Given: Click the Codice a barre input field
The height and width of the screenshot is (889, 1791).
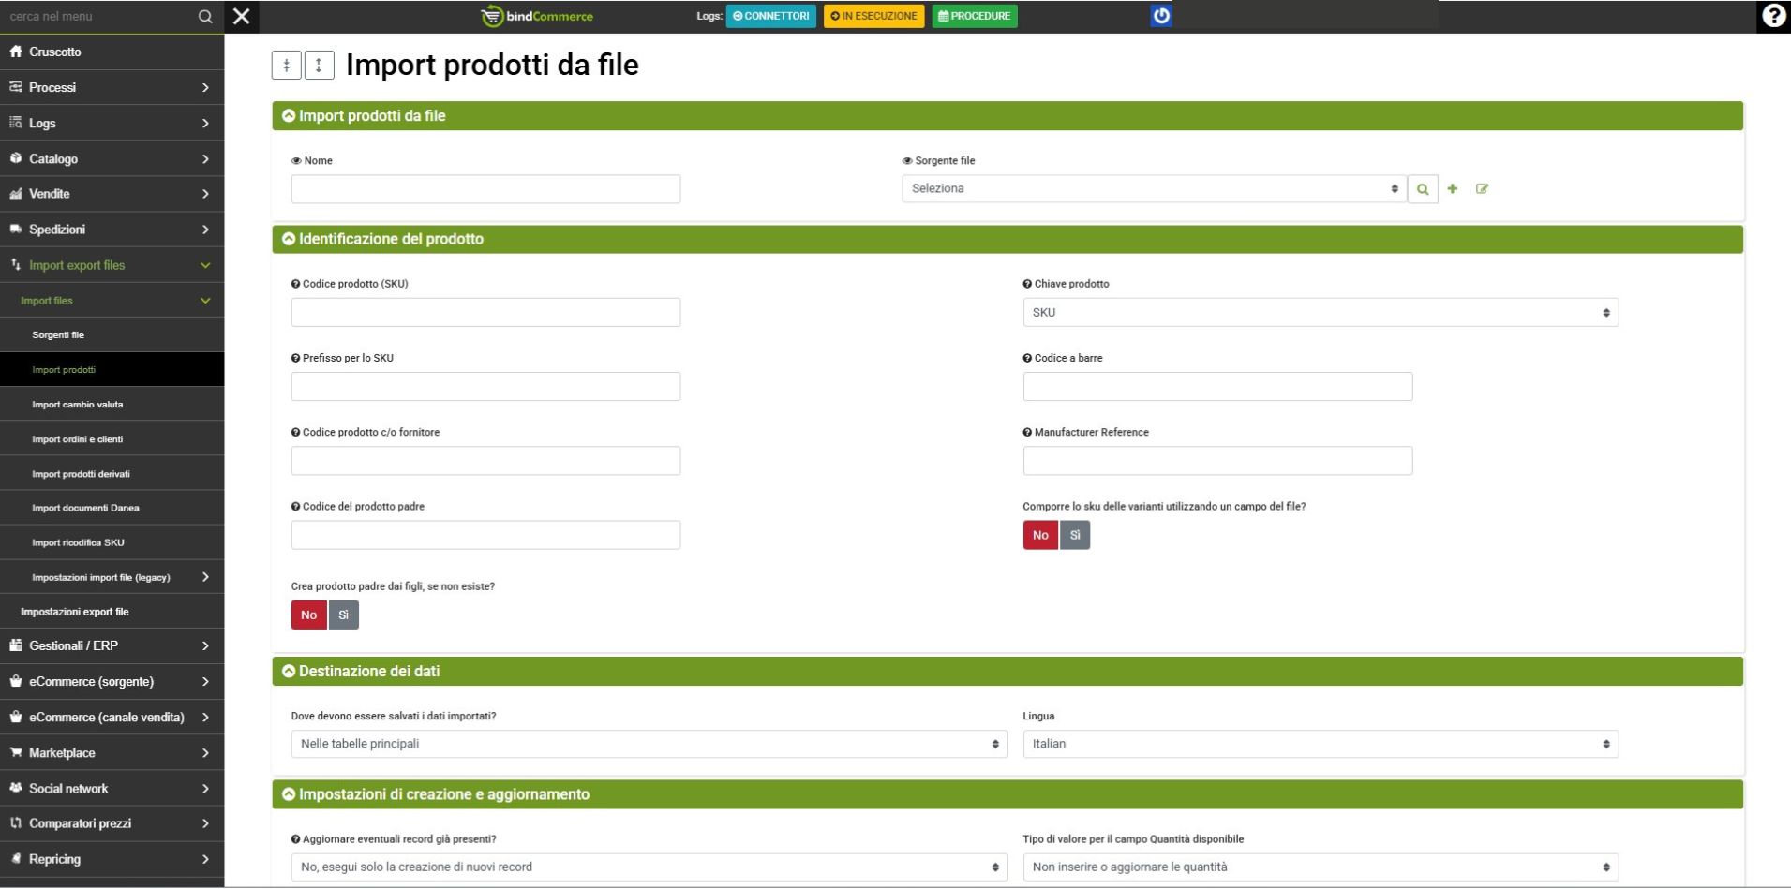Looking at the screenshot, I should [1216, 387].
